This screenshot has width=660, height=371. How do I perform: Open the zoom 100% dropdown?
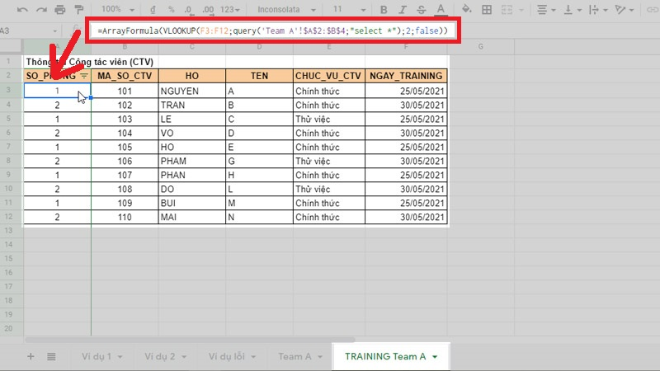[115, 9]
